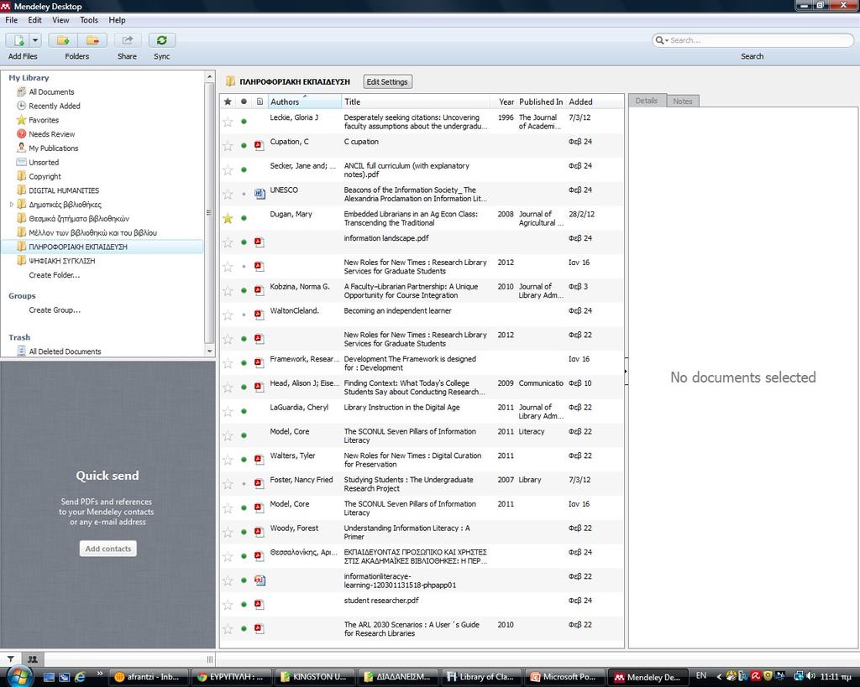860x687 pixels.
Task: Sort by the favorites star column header
Action: [228, 101]
